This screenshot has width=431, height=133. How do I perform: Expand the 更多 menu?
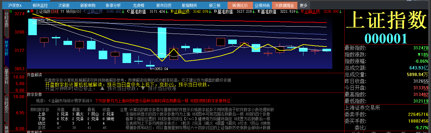303,5
